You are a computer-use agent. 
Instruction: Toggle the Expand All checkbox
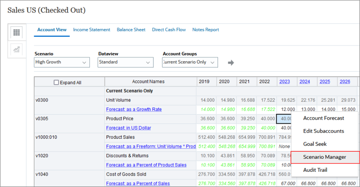pyautogui.click(x=56, y=82)
